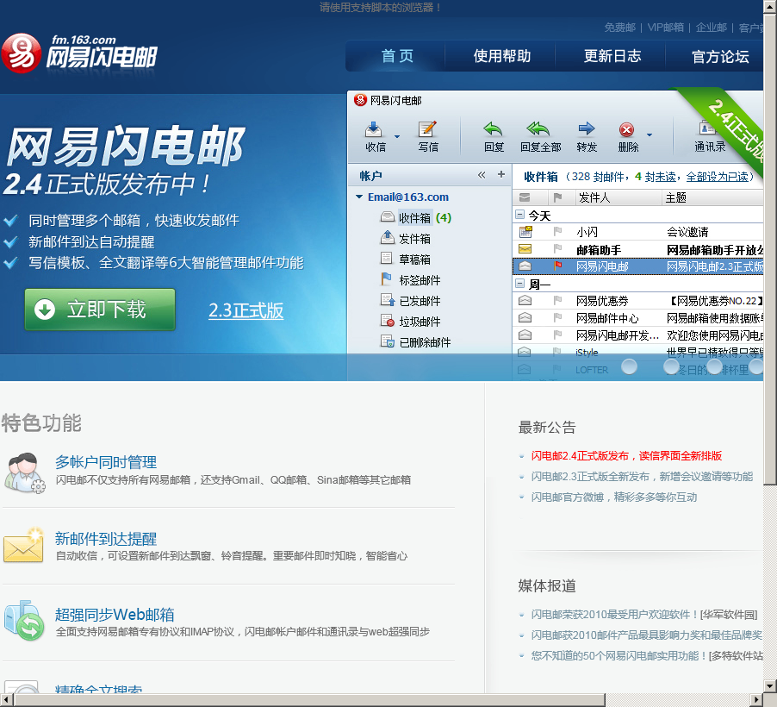
Task: Click the 删除 red delete icon
Action: click(627, 130)
